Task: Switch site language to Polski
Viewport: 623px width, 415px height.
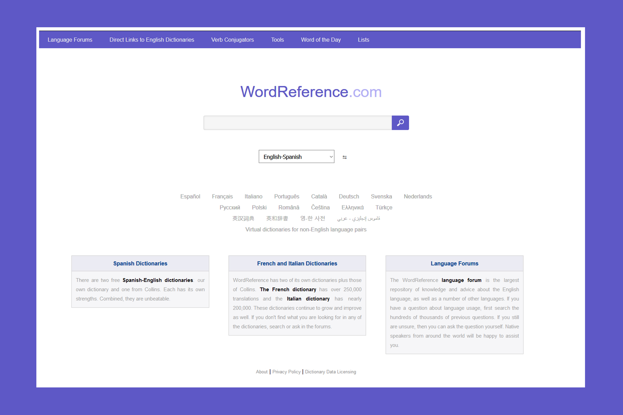Action: coord(259,207)
